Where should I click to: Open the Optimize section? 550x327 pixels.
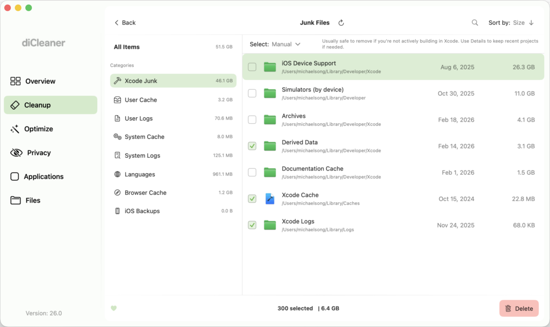[x=39, y=129]
